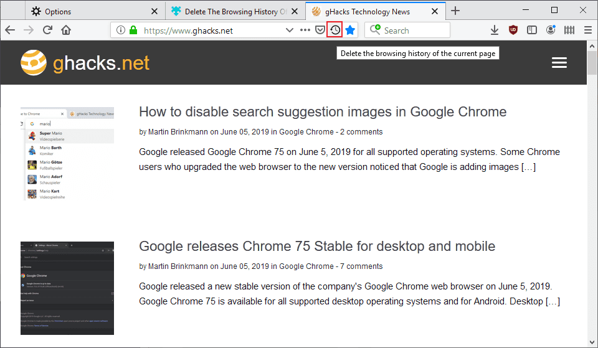
Task: Show site information icon in address bar
Action: pyautogui.click(x=120, y=30)
